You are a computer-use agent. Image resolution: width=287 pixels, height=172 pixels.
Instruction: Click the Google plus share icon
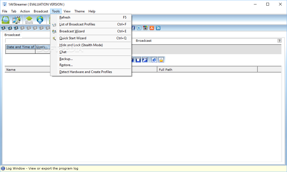(x=145, y=28)
